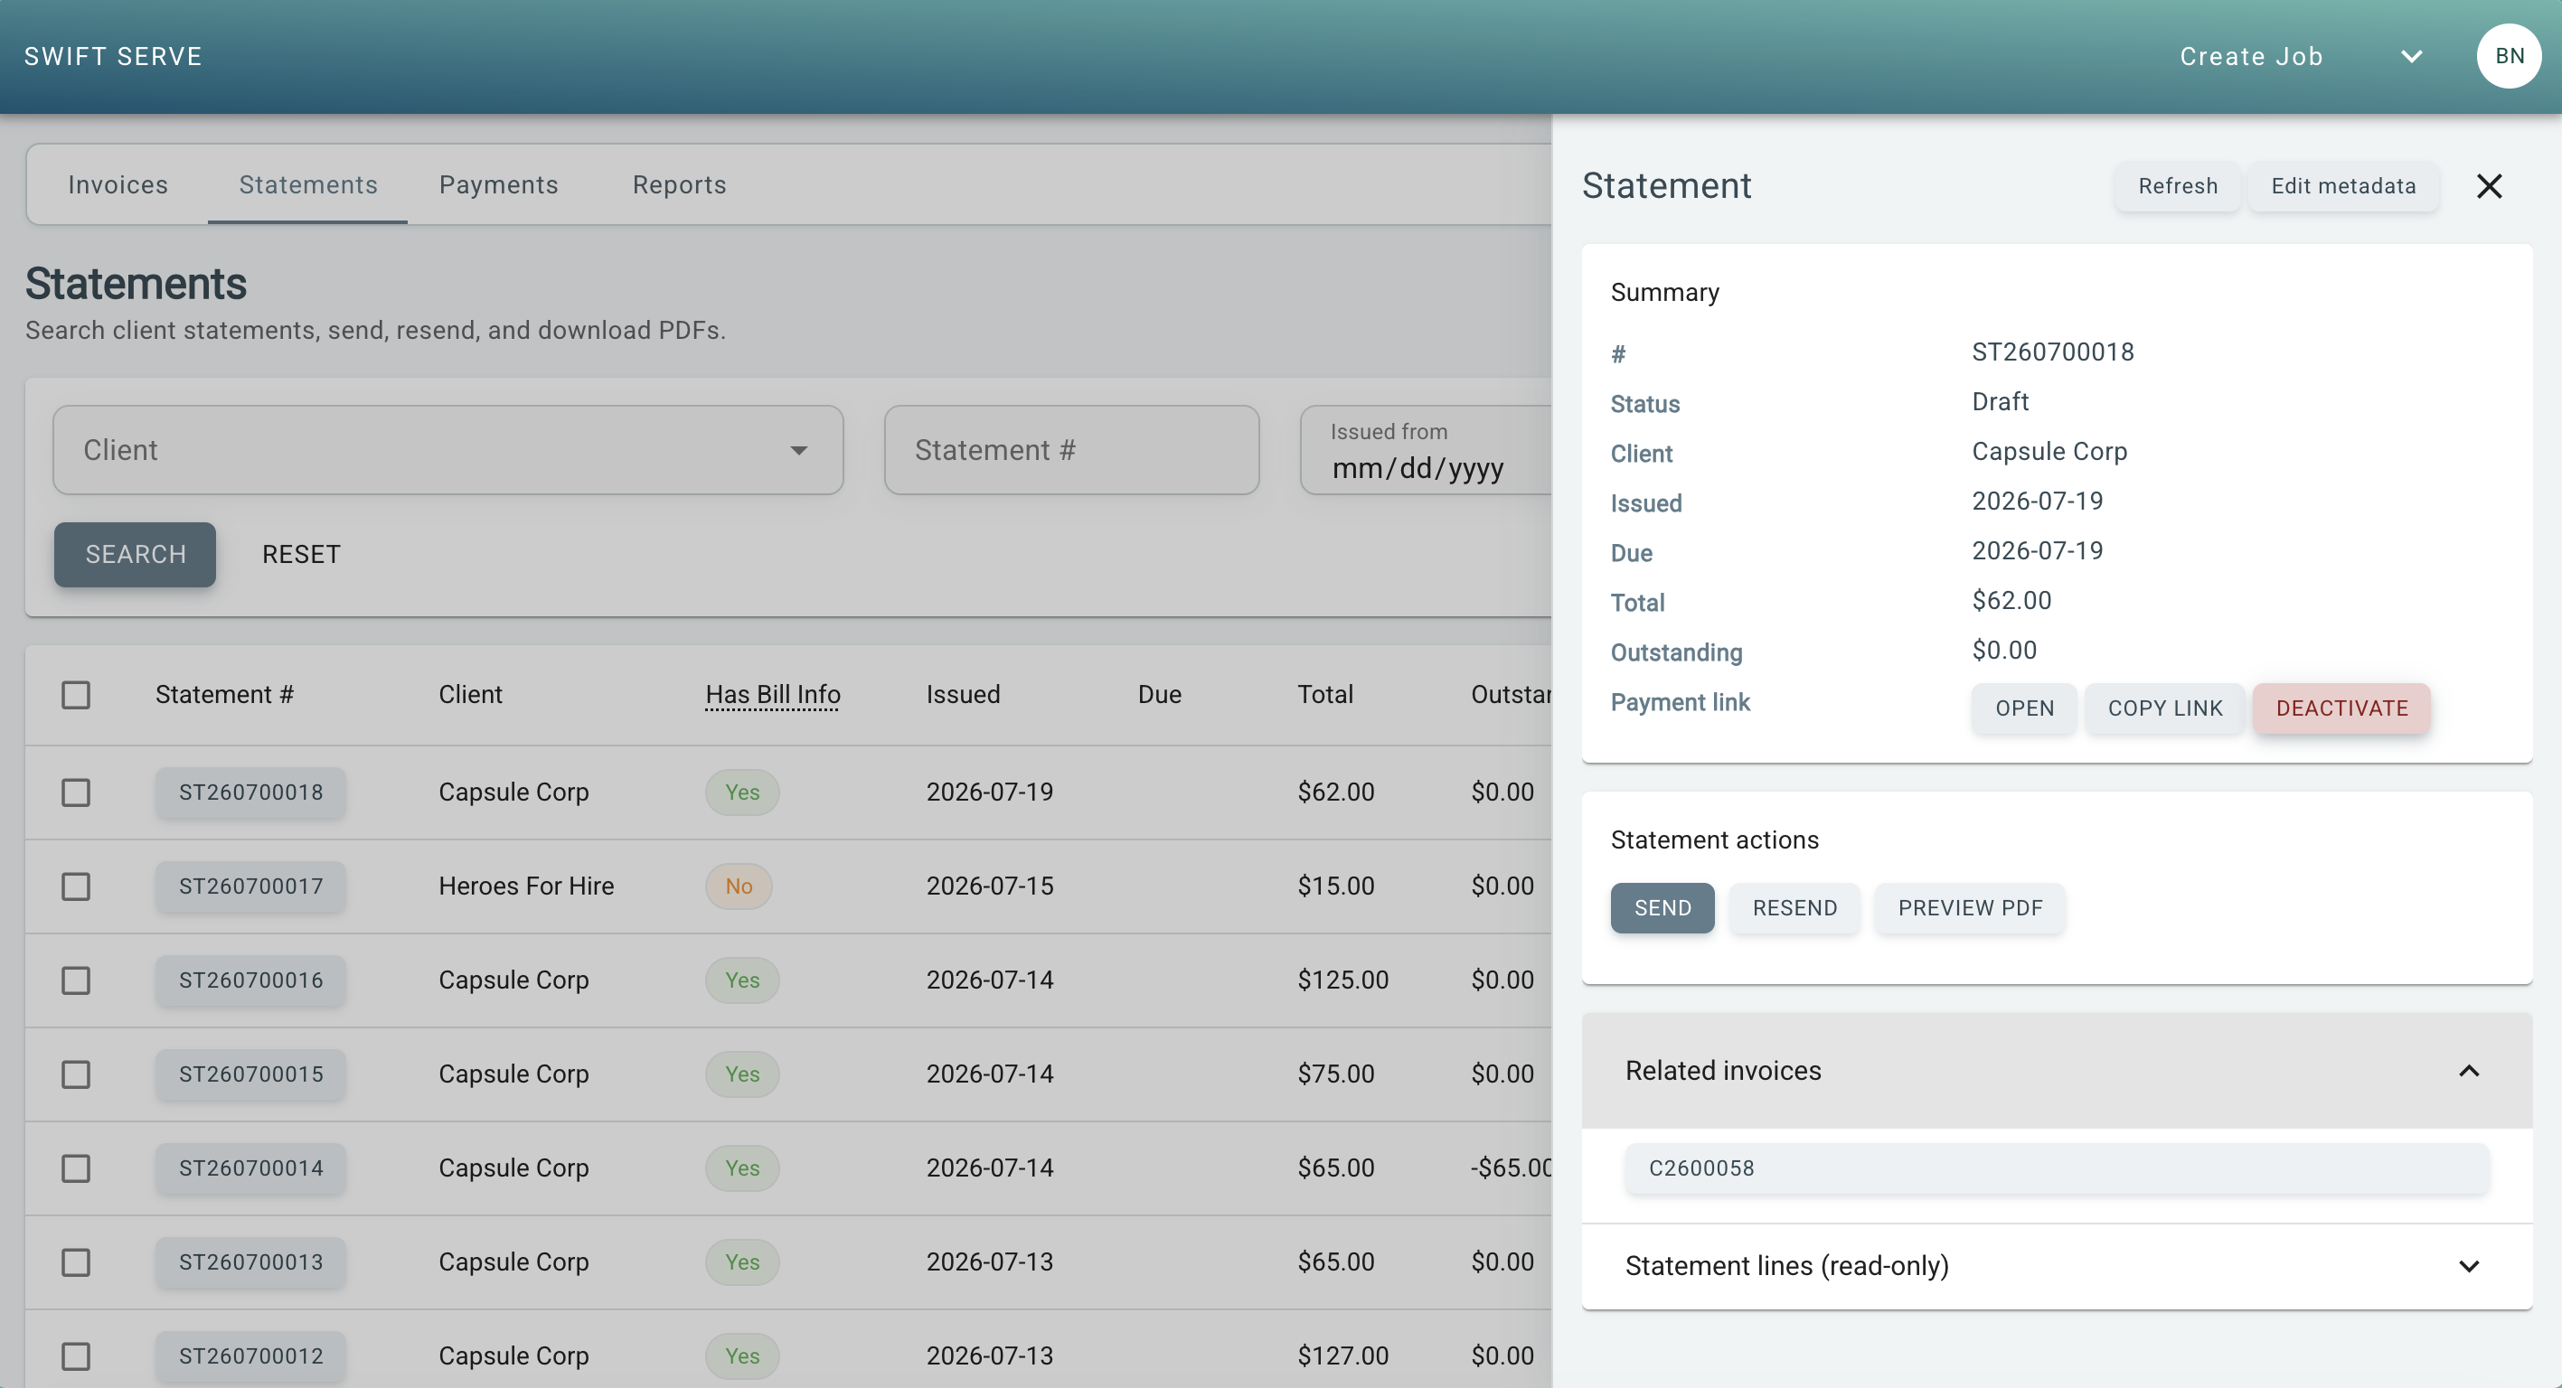The width and height of the screenshot is (2562, 1388).
Task: Check the box for ST260700013 row
Action: click(x=76, y=1262)
